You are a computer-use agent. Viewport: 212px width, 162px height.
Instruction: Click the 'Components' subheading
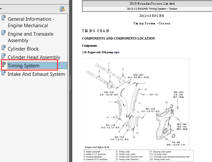[90, 46]
